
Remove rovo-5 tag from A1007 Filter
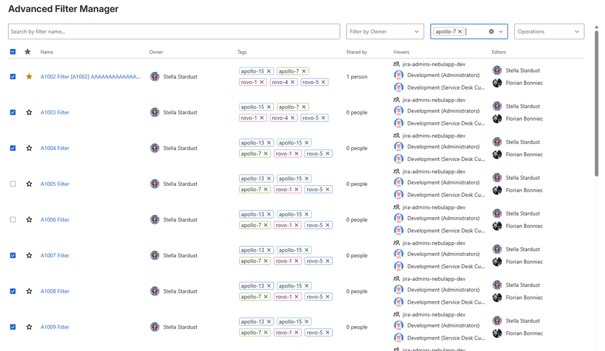328,261
